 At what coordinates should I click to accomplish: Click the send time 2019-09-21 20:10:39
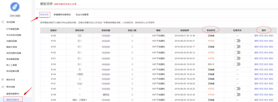tap(185, 35)
